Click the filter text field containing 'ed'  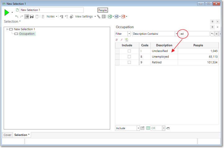point(194,34)
